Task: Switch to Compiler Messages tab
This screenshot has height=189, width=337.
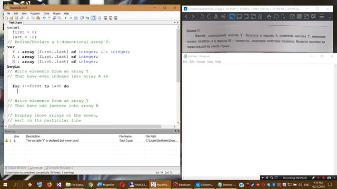Action: [58, 168]
